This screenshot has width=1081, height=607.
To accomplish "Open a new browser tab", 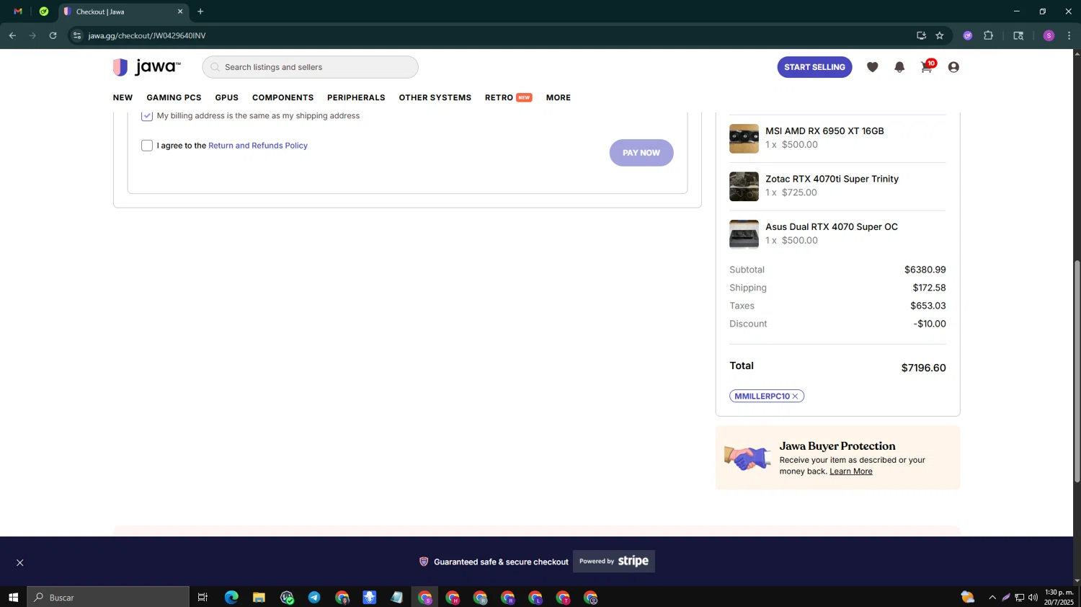I will click(x=200, y=12).
